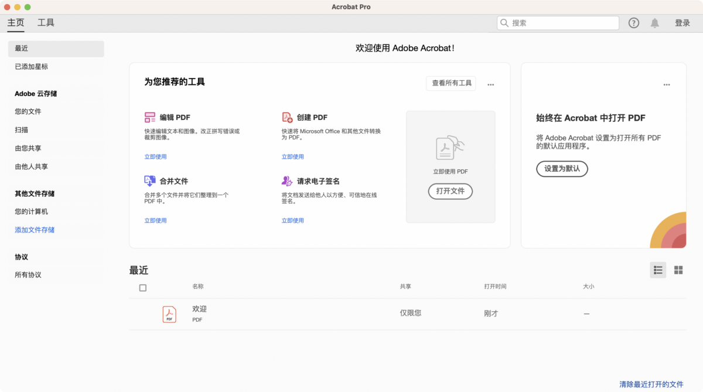The width and height of the screenshot is (703, 392).
Task: Open 所有协议 in the sidebar
Action: [x=28, y=275]
